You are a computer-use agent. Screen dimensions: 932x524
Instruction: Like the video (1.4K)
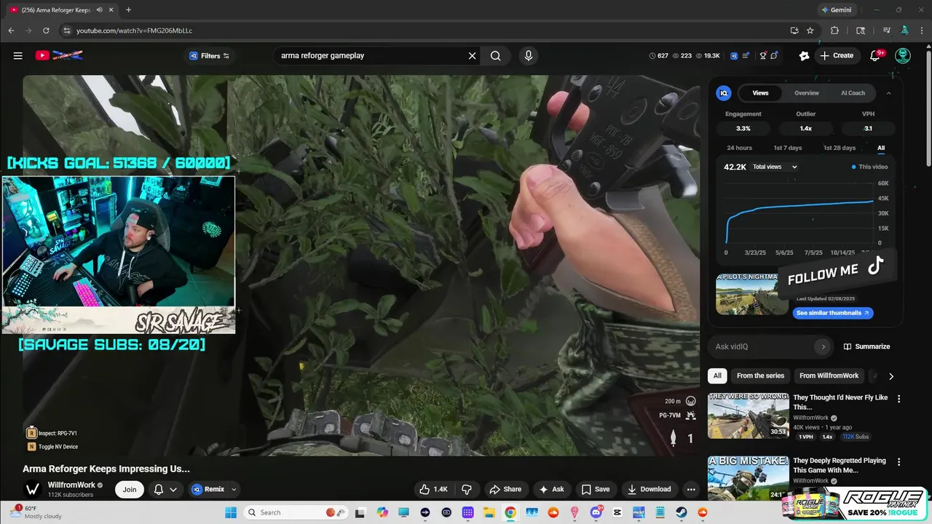pyautogui.click(x=433, y=489)
